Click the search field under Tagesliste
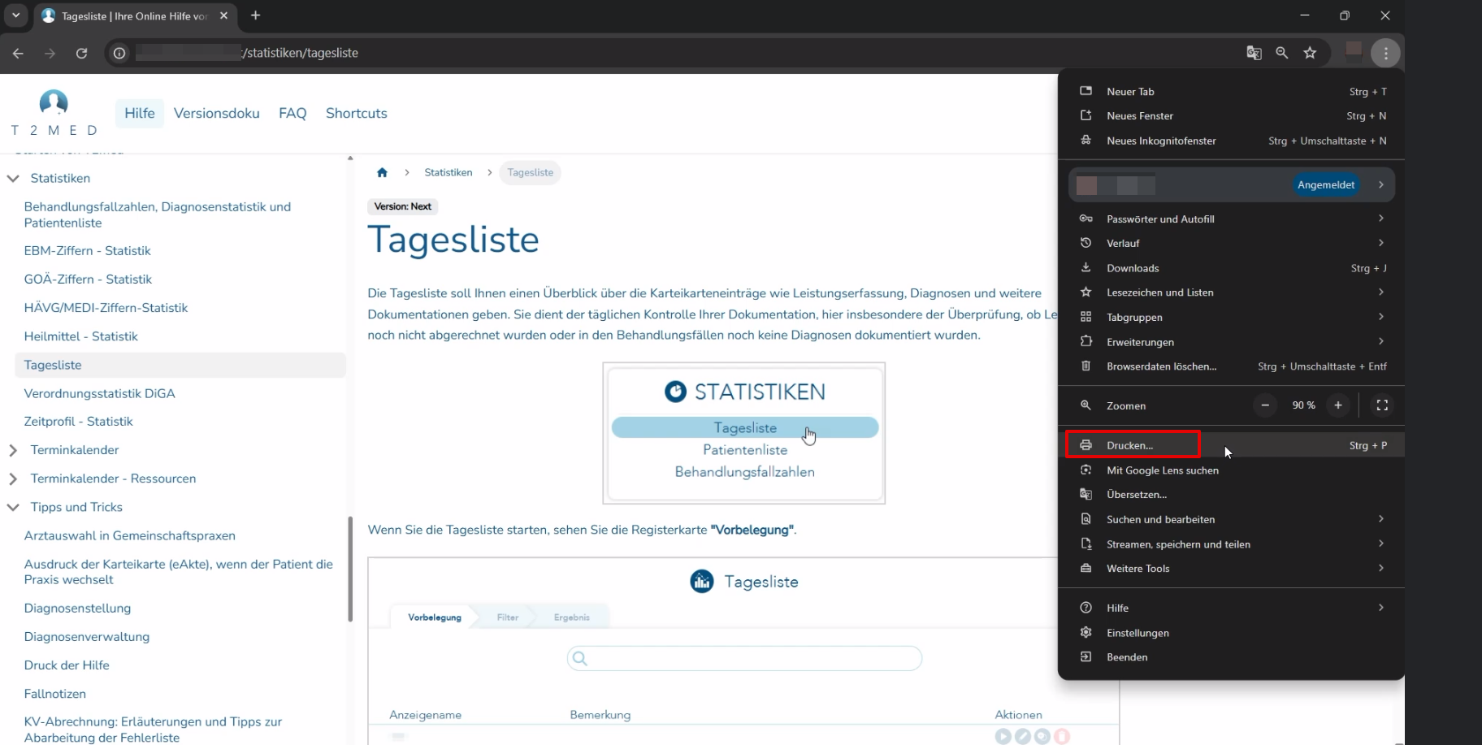Viewport: 1482px width, 745px height. (x=743, y=658)
